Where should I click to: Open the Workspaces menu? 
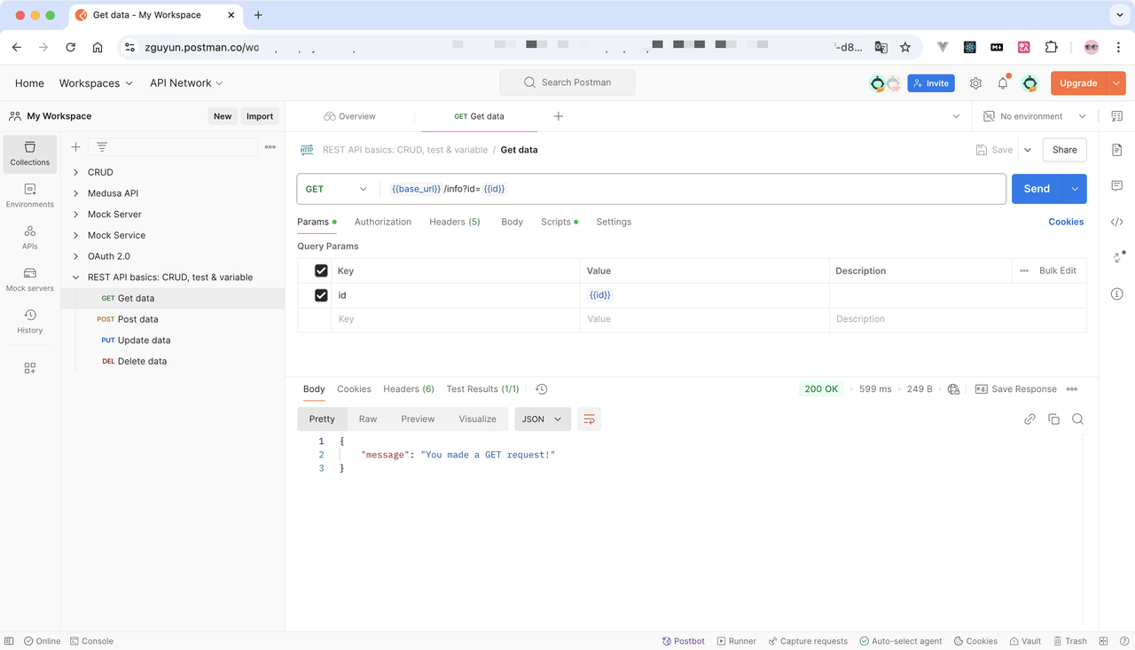96,83
